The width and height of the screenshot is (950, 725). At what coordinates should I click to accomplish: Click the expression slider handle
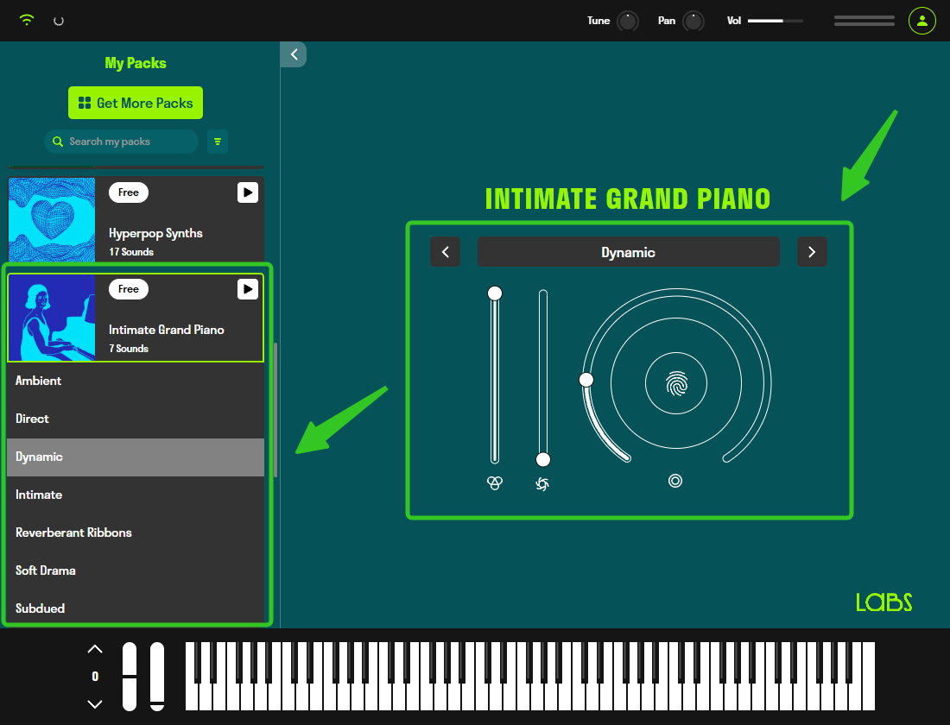[495, 293]
